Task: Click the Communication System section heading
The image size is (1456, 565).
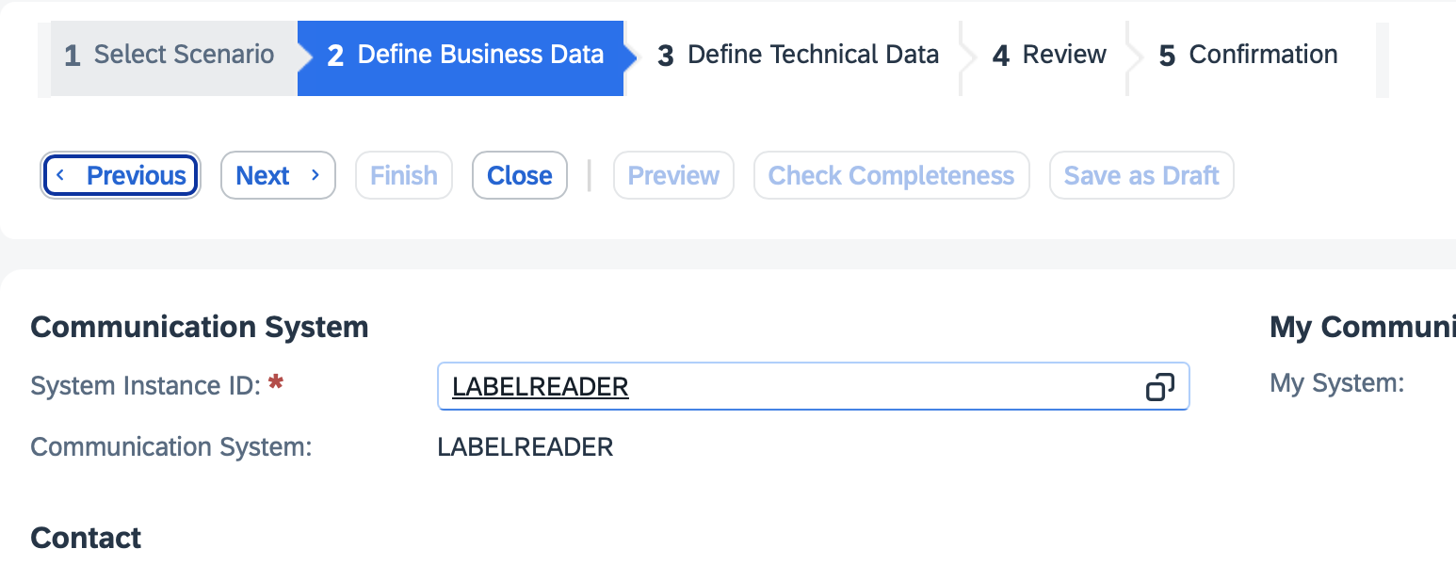Action: tap(200, 328)
